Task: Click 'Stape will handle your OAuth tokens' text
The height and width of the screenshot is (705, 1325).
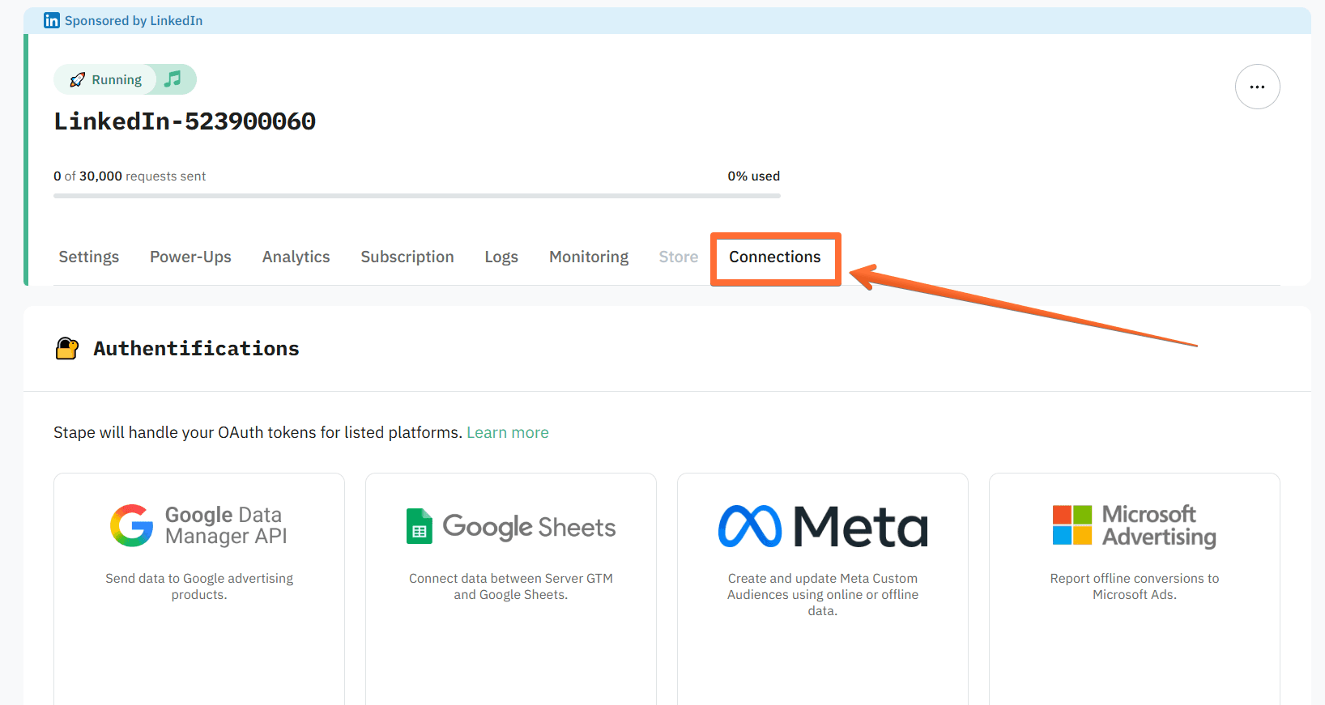Action: point(258,432)
